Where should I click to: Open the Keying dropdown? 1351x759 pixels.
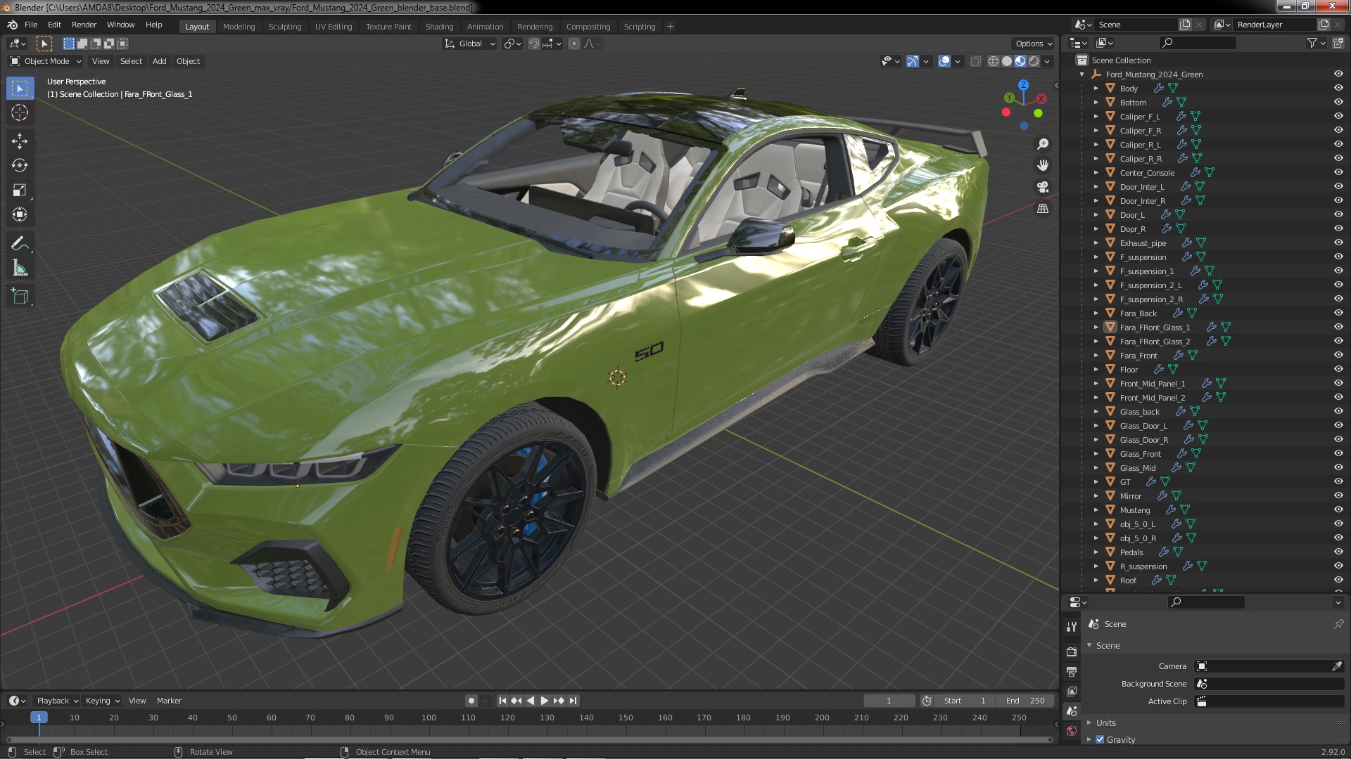103,701
